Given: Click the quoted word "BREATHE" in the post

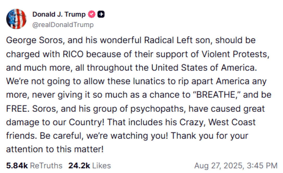Looking at the screenshot, I should tap(216, 95).
